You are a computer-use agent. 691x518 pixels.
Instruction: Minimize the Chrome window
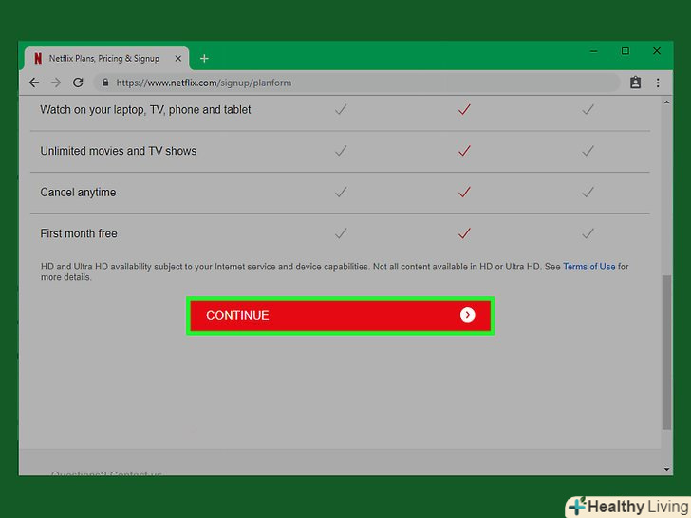click(x=593, y=51)
